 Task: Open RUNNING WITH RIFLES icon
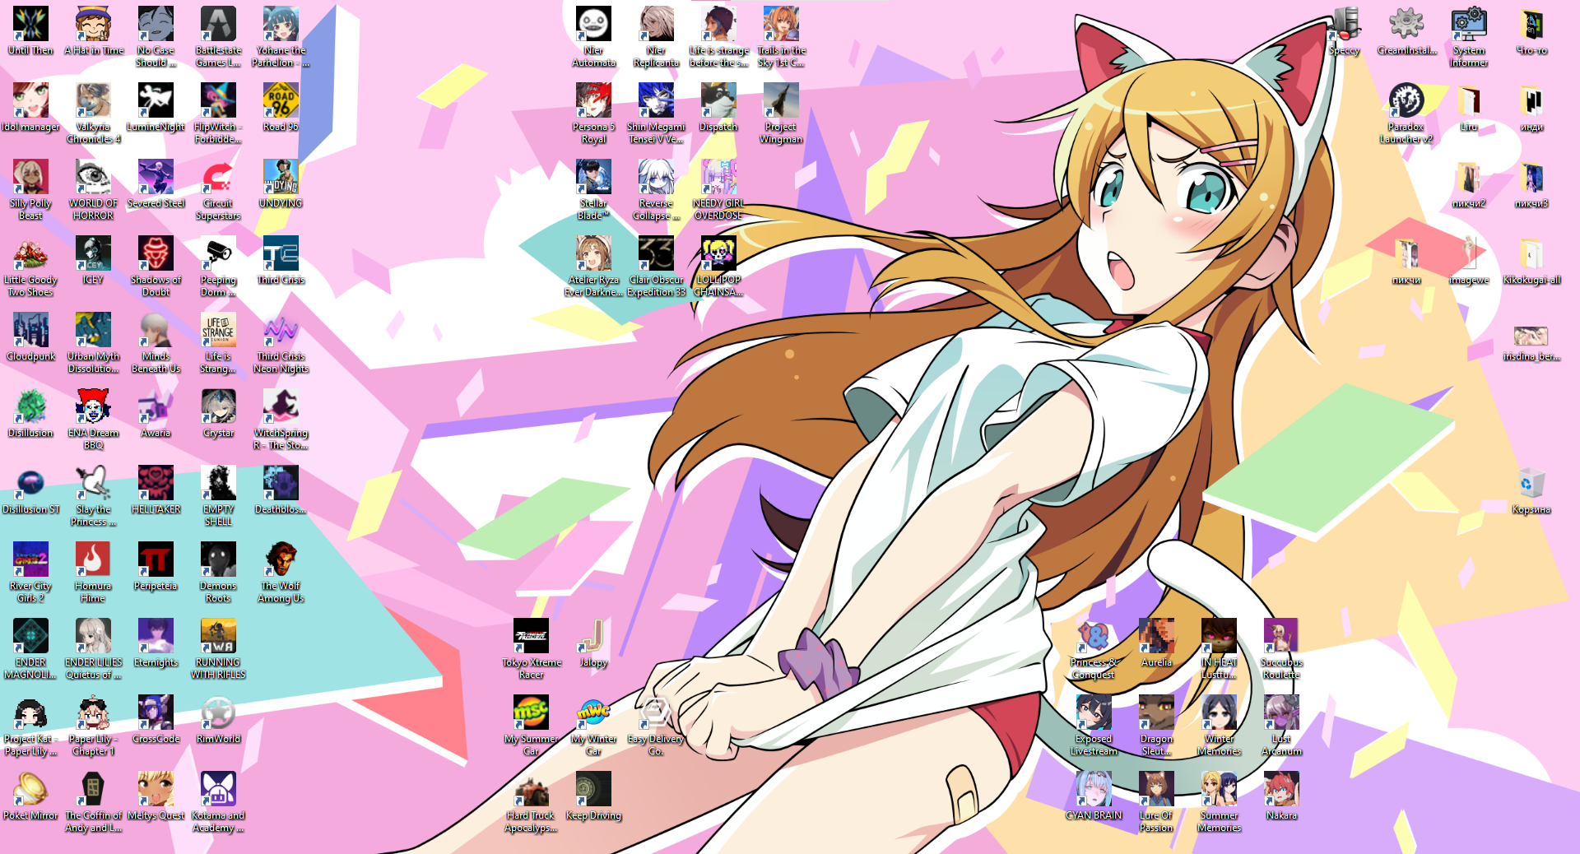pos(218,649)
